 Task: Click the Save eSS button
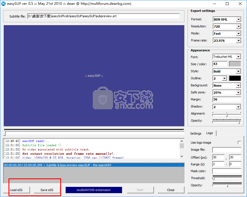pos(47,190)
